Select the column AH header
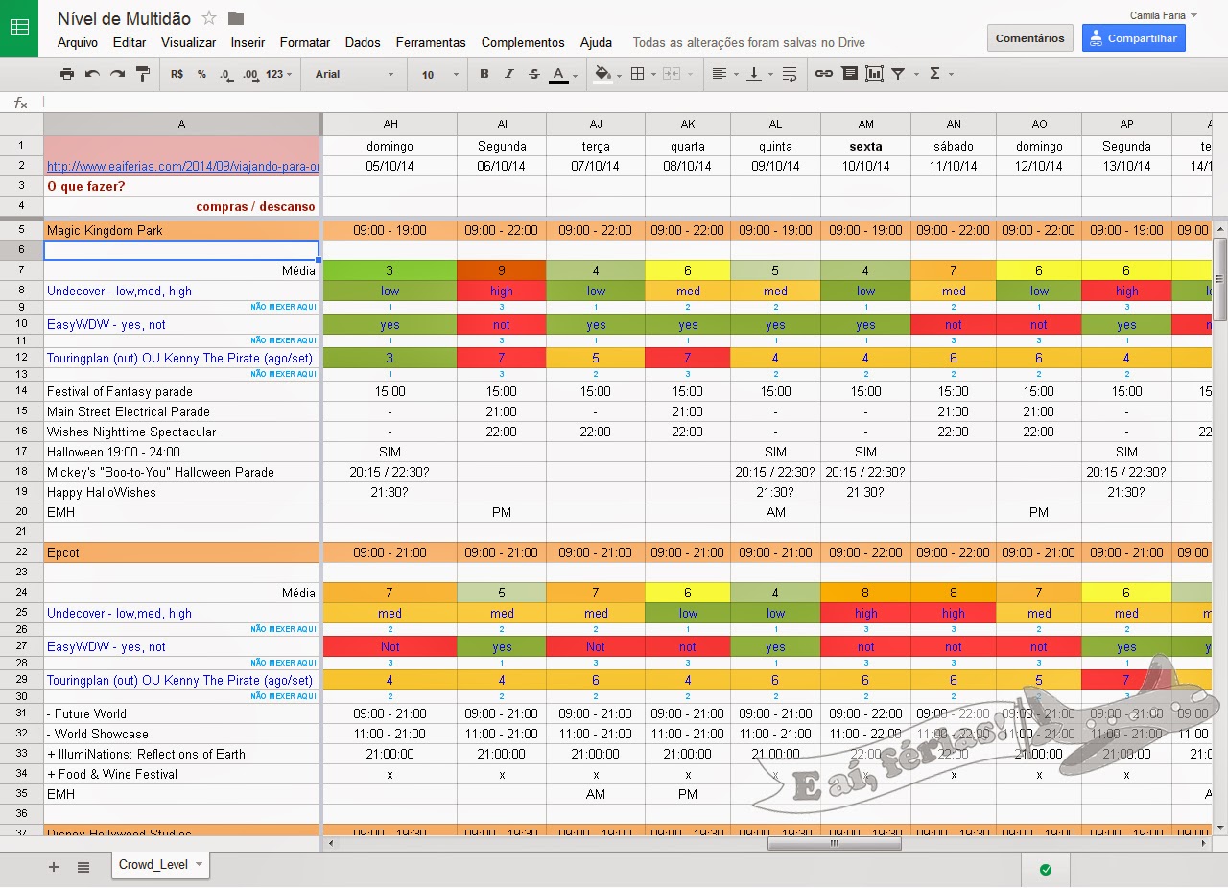1228x888 pixels. coord(390,124)
